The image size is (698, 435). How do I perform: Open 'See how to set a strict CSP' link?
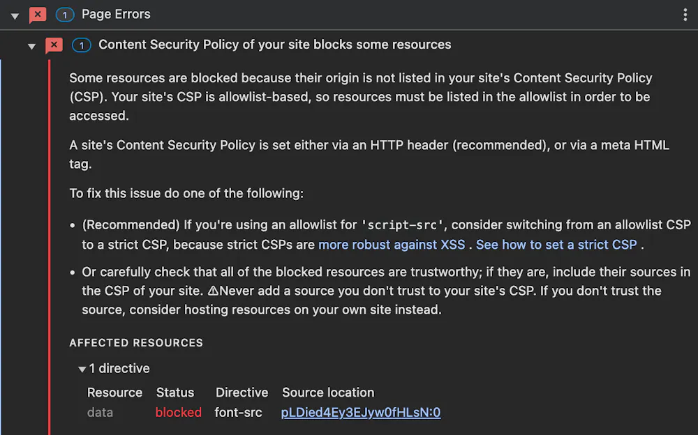556,245
